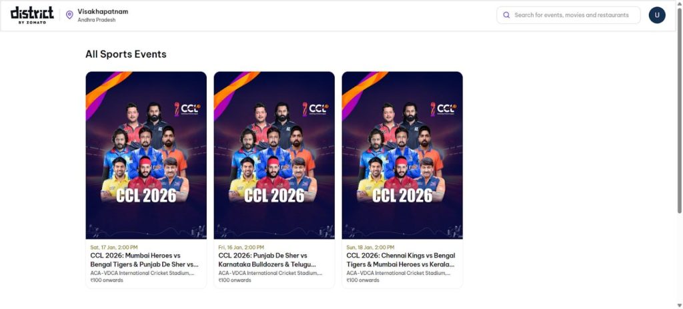
Task: Open the Punjab De Sher vs Karnataka Bulldozers poster
Action: [274, 154]
